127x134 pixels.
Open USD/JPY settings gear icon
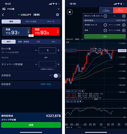click(58, 15)
